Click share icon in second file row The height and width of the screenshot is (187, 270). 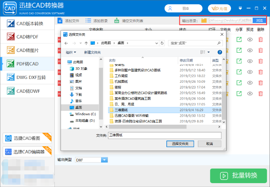(x=239, y=50)
